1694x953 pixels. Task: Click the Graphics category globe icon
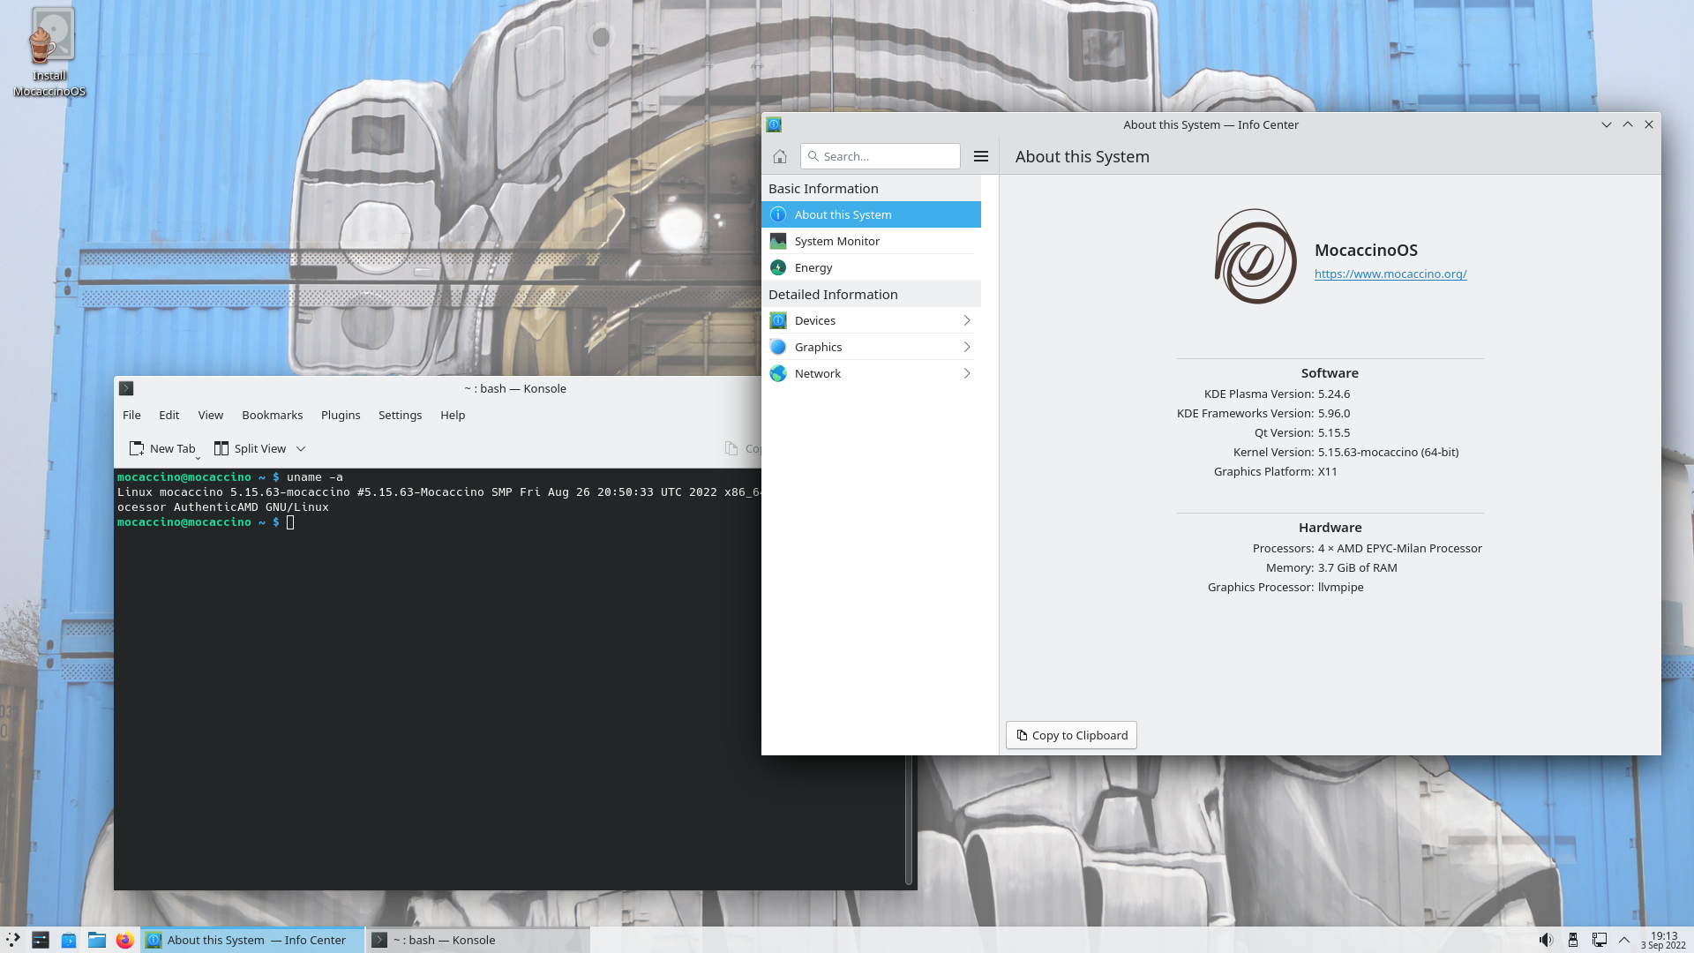(778, 347)
